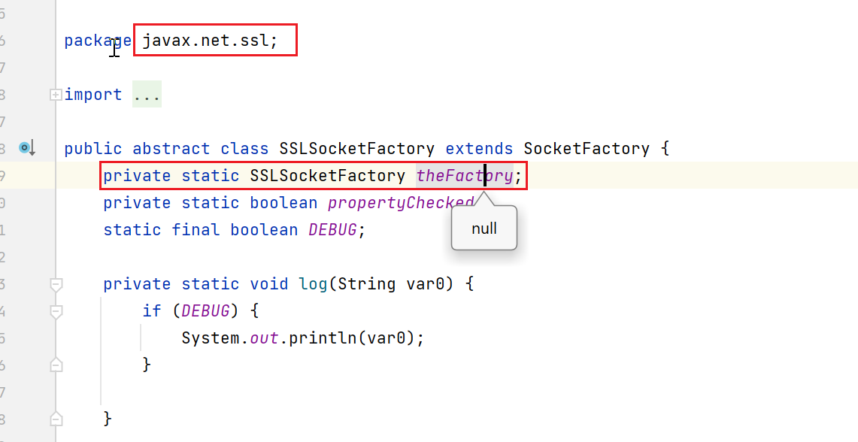858x442 pixels.
Task: Click the subclasses gutter icon beside SSLSocketFactory class
Action: pos(27,148)
